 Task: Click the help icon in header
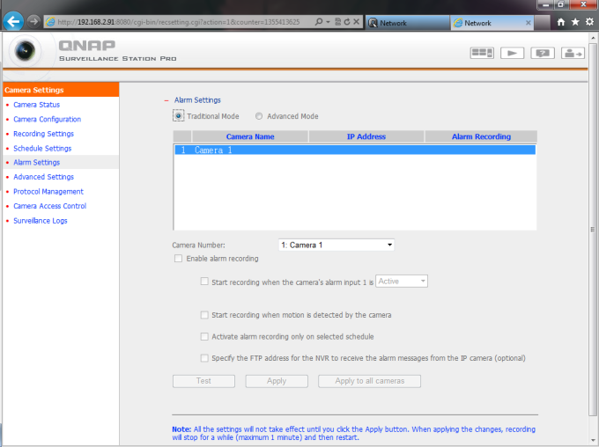coord(543,53)
